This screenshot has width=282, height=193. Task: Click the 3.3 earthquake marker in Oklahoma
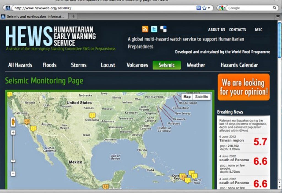click(92, 115)
